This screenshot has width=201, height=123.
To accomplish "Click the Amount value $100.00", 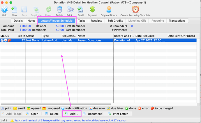I will click(x=25, y=26).
